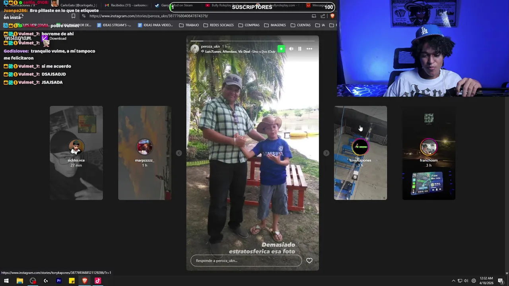This screenshot has height=286, width=509.
Task: Click peroza_ukn's small profile avatar
Action: 194,49
